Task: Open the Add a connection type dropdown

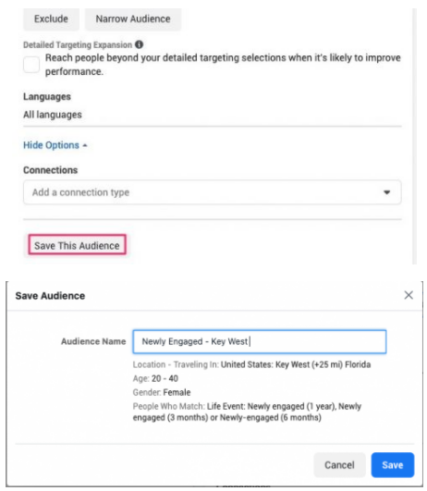Action: (x=213, y=192)
